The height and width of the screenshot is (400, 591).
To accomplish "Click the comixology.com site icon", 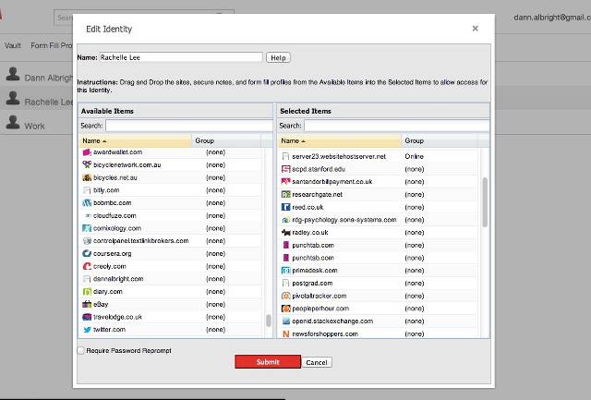I will (87, 228).
